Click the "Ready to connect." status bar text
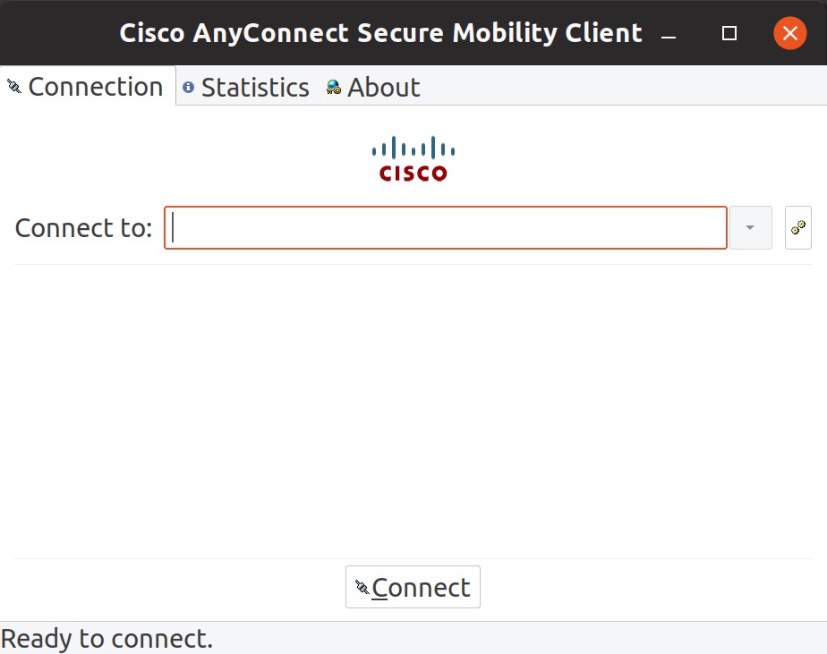Screen dimensions: 827x654 [107, 639]
